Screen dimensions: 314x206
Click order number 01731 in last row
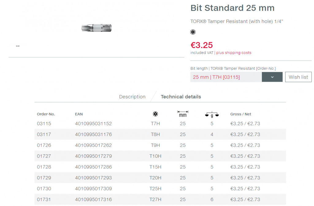point(44,200)
